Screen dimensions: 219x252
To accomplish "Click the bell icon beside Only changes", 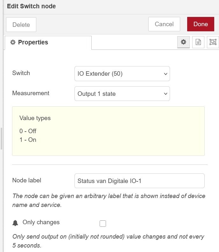I will tap(15, 223).
